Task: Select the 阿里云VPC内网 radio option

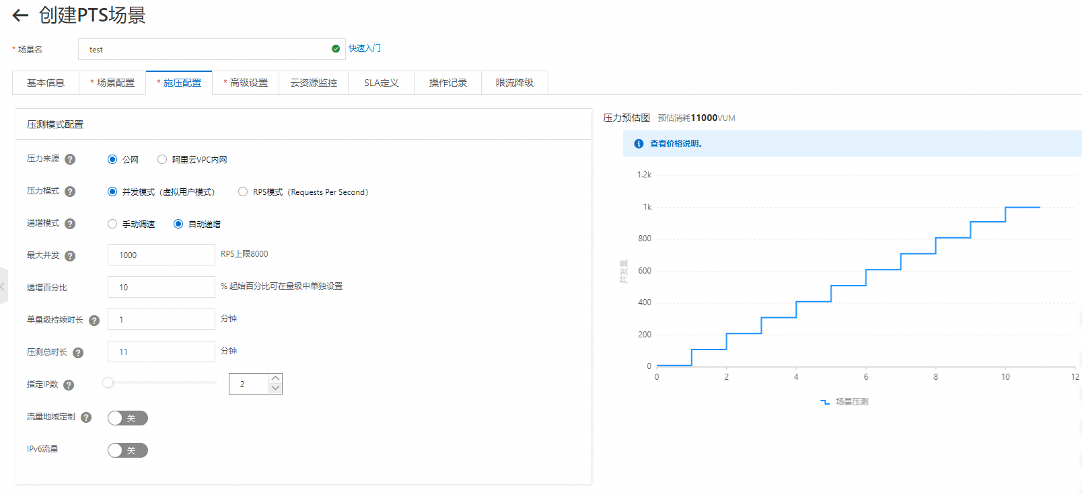Action: [162, 159]
